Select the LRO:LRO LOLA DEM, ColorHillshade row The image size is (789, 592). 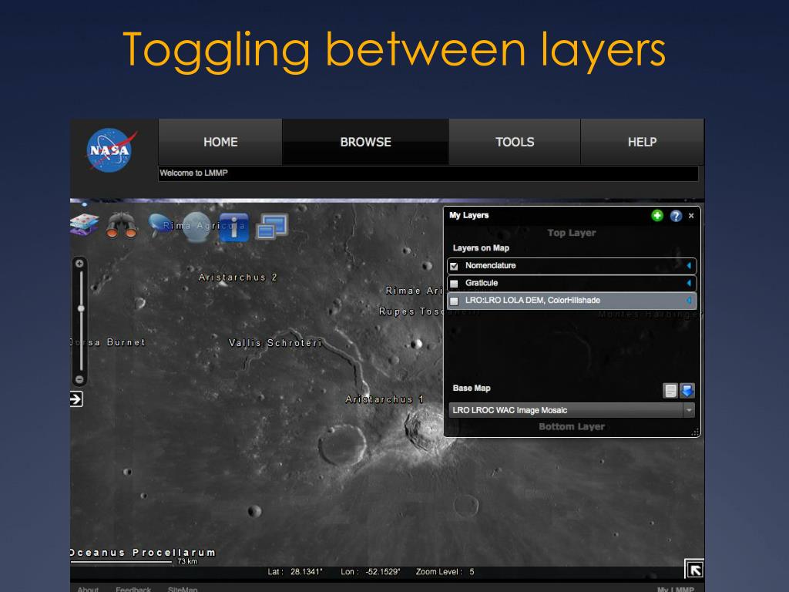coord(572,301)
